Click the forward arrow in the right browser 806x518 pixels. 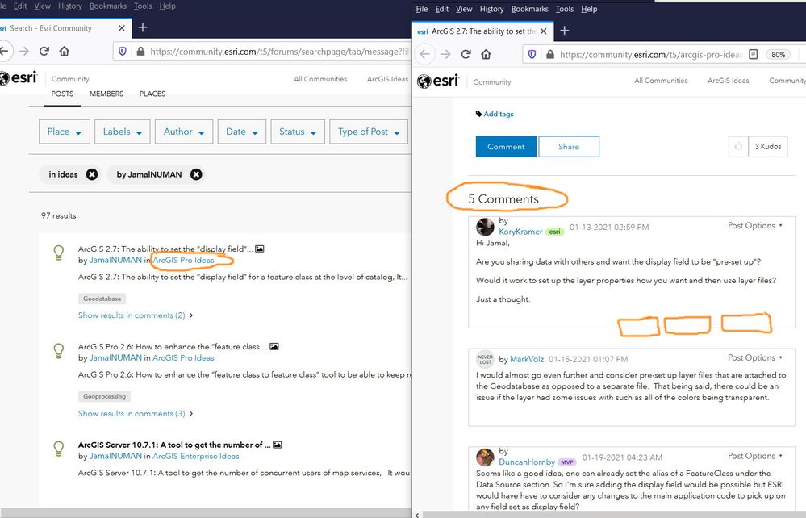445,54
